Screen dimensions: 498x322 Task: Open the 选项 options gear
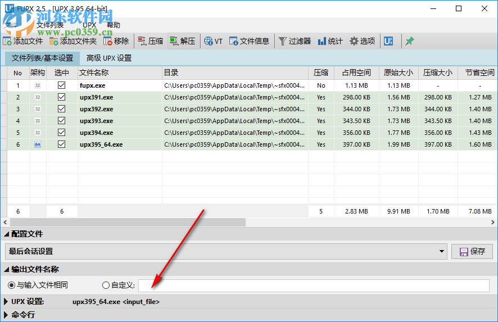coord(363,41)
